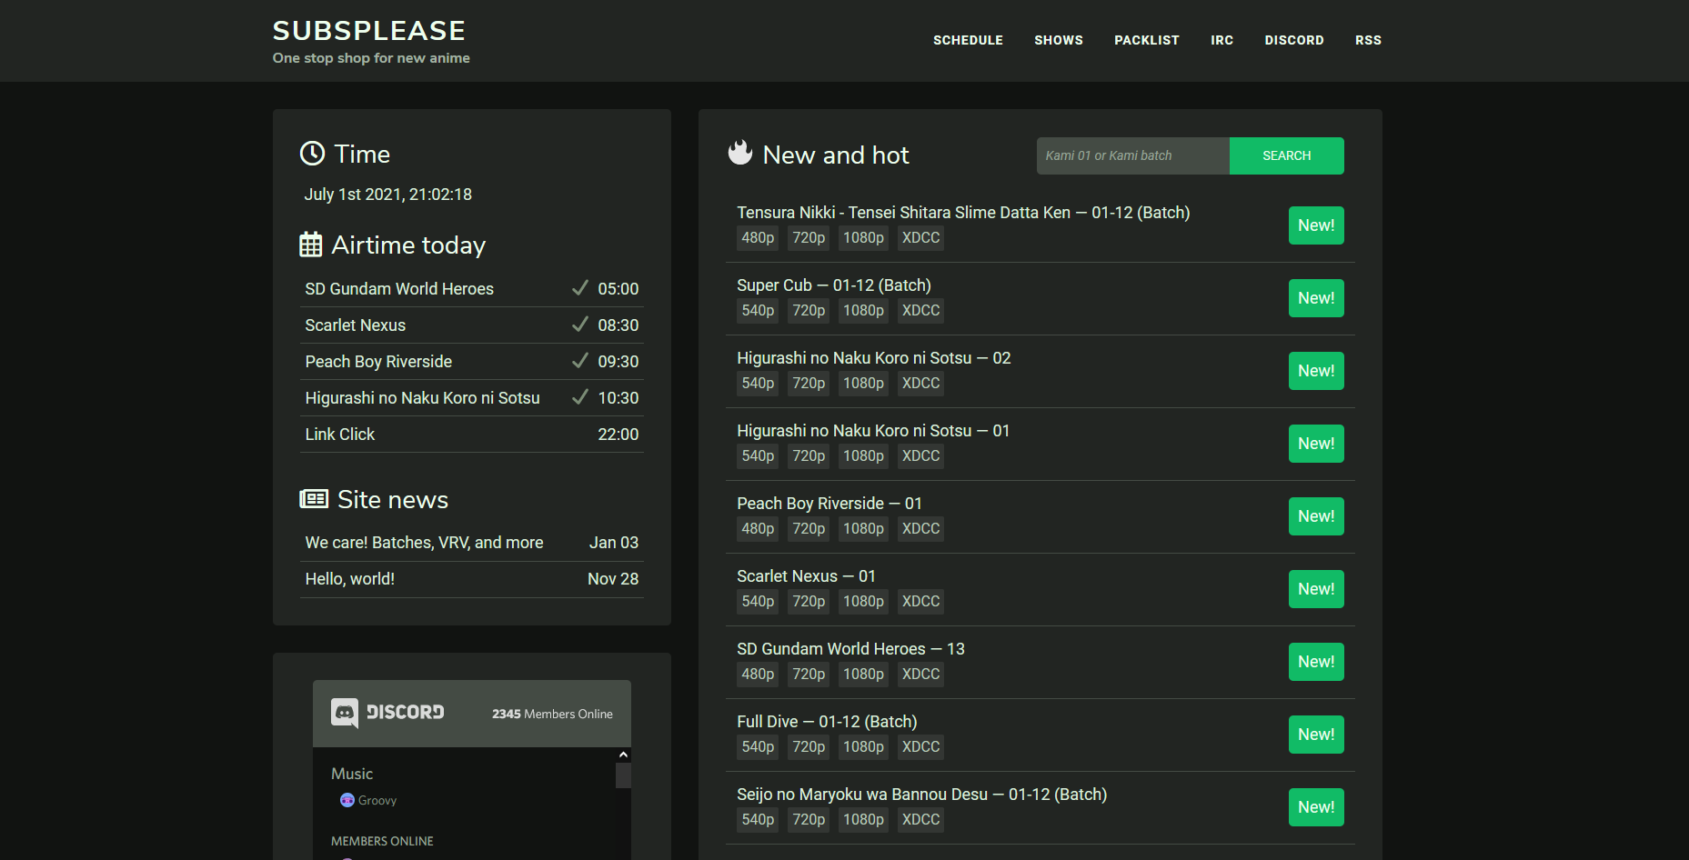Viewport: 1689px width, 860px height.
Task: Select 480p for Tensura Nikki batch
Action: click(758, 238)
